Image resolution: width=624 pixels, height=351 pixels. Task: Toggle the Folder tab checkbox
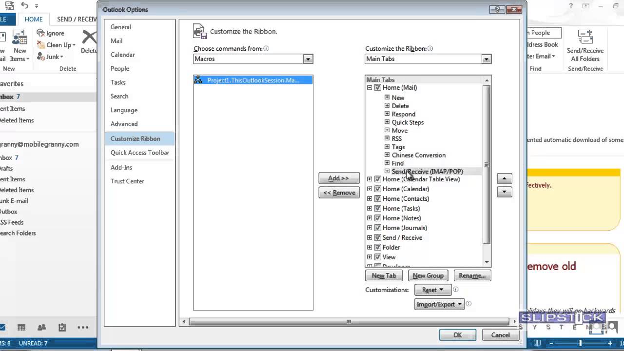pyautogui.click(x=377, y=248)
